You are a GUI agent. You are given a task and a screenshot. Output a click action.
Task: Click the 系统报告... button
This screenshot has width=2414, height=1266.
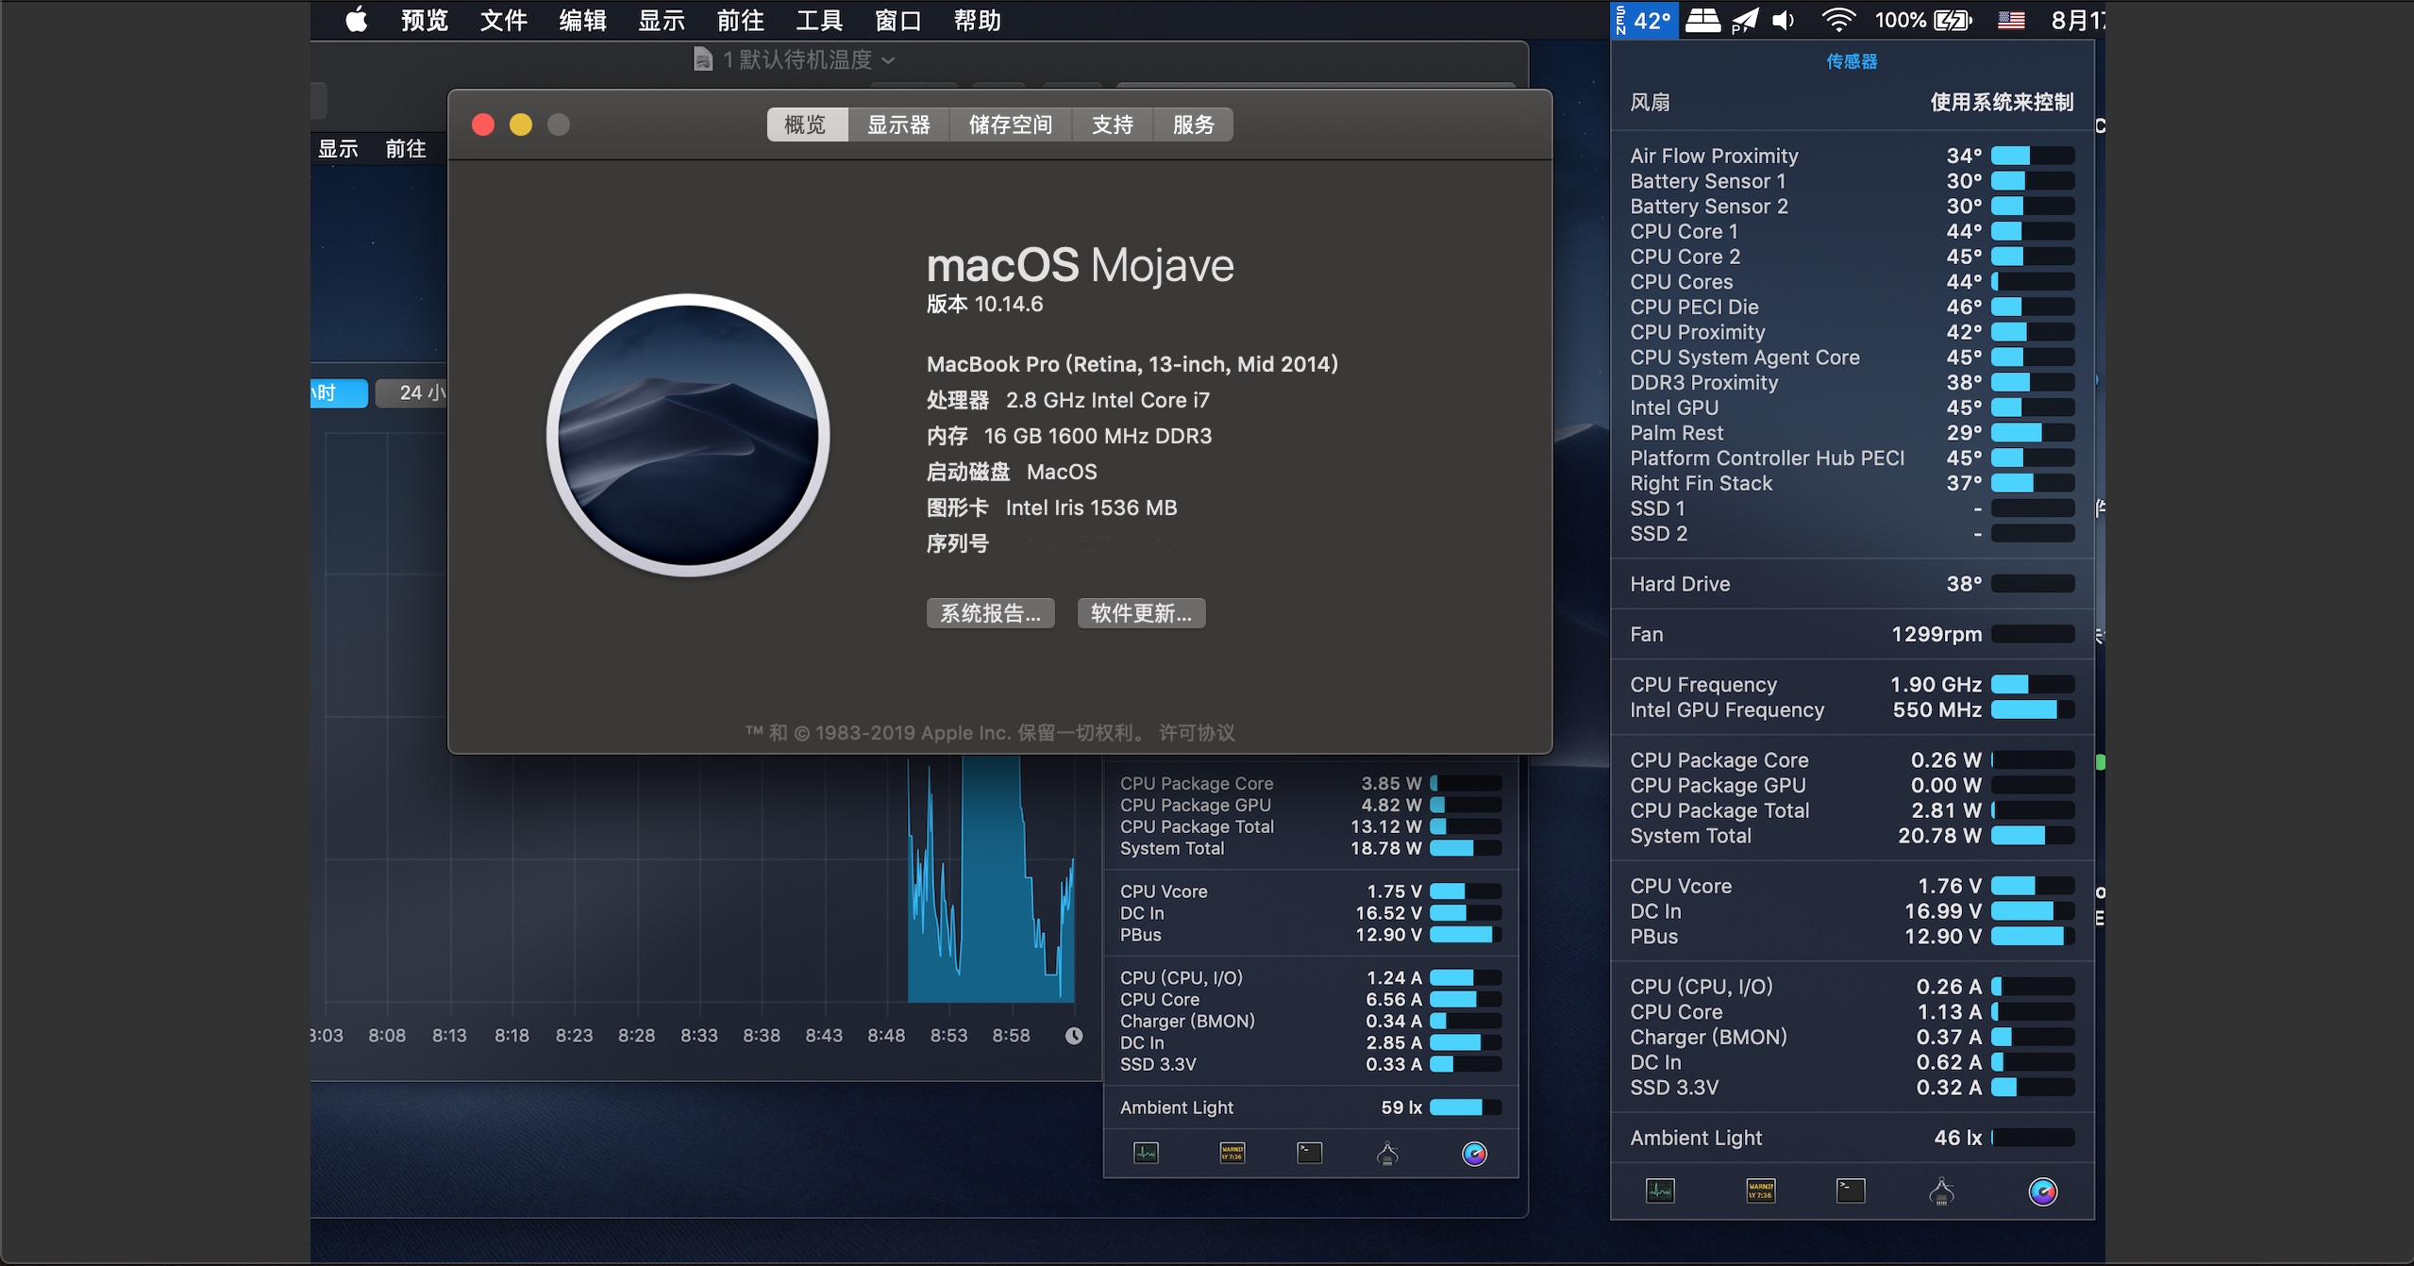990,613
